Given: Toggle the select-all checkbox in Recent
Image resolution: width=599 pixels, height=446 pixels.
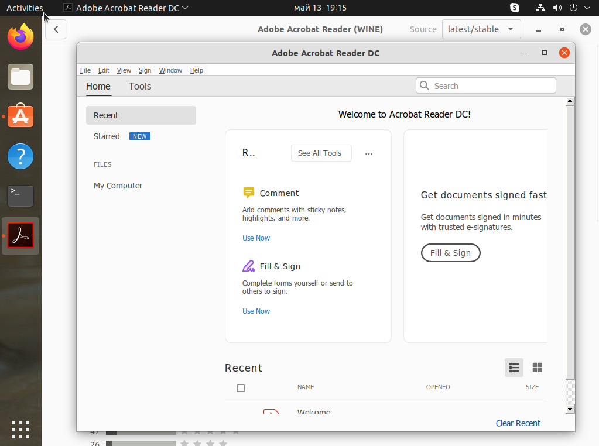Looking at the screenshot, I should tap(241, 388).
